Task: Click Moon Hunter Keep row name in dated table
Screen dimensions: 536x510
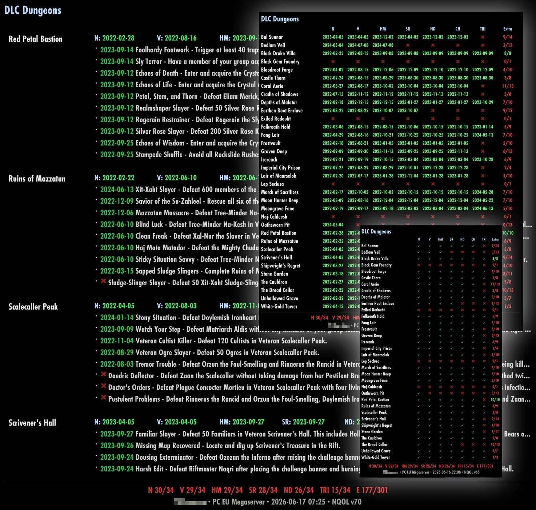Action: (x=280, y=200)
